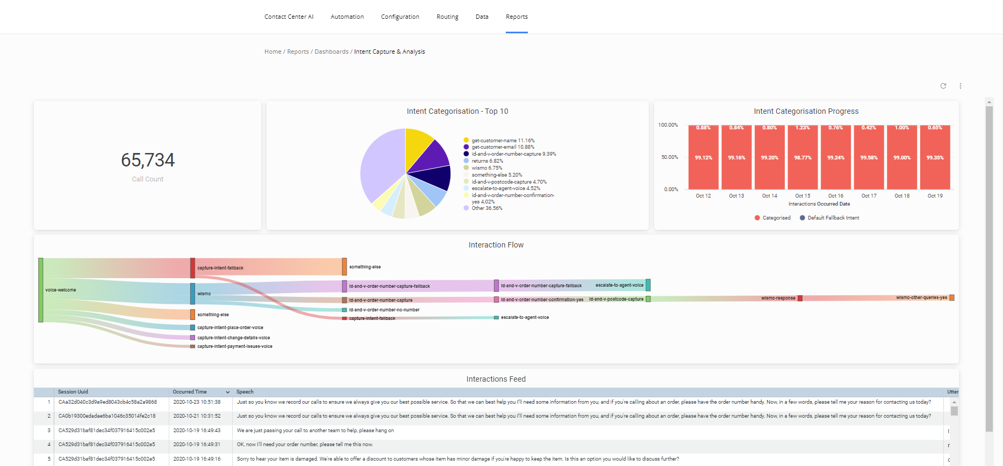Click the Interaction Flow panel title
The height and width of the screenshot is (466, 1003).
(x=496, y=245)
